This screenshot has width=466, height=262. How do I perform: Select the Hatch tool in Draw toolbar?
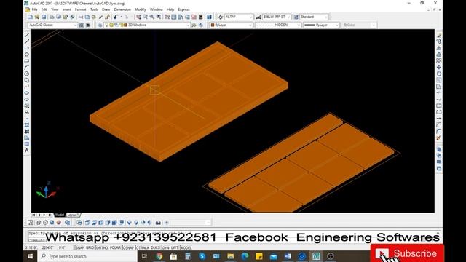[27, 125]
